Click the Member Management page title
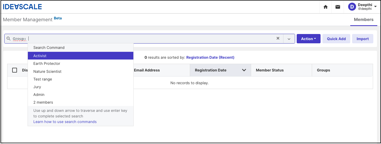The image size is (381, 144). coord(28,20)
